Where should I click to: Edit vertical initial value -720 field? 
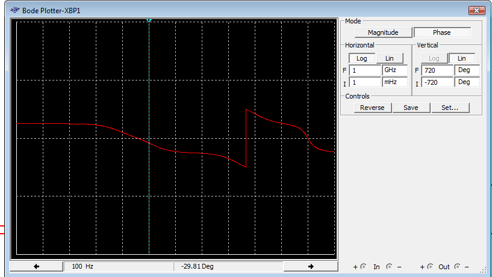[x=437, y=82]
